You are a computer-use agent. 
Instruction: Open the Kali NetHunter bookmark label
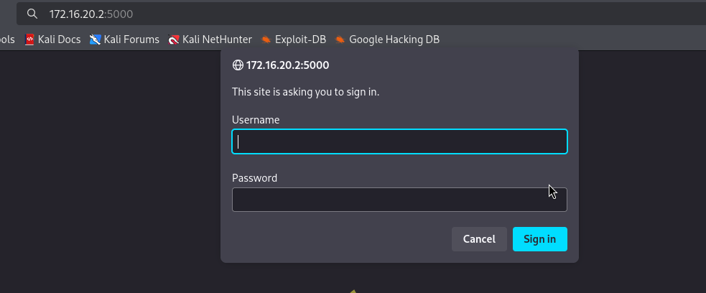216,39
